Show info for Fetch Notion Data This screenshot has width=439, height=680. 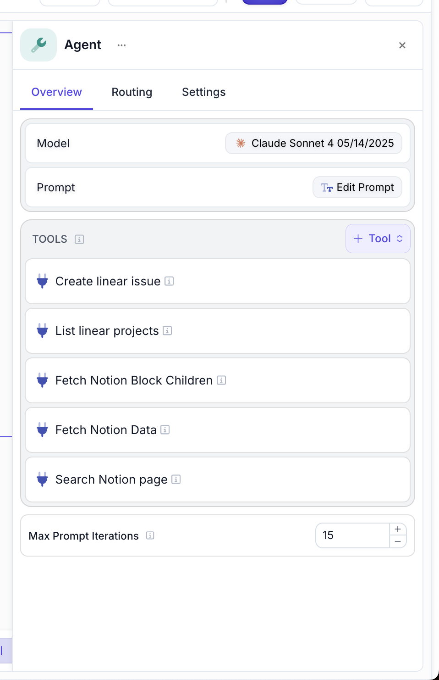tap(165, 430)
